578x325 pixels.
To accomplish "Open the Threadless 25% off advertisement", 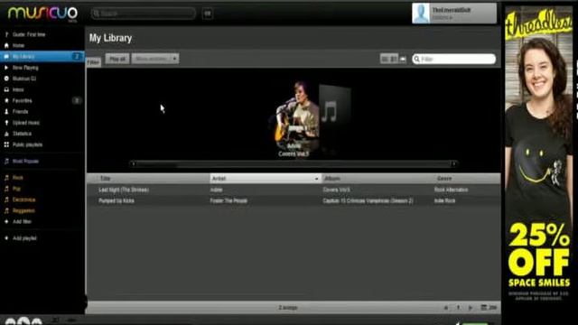I will (x=538, y=154).
